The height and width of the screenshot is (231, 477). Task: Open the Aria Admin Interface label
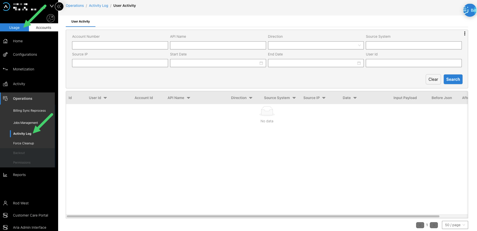pos(30,227)
